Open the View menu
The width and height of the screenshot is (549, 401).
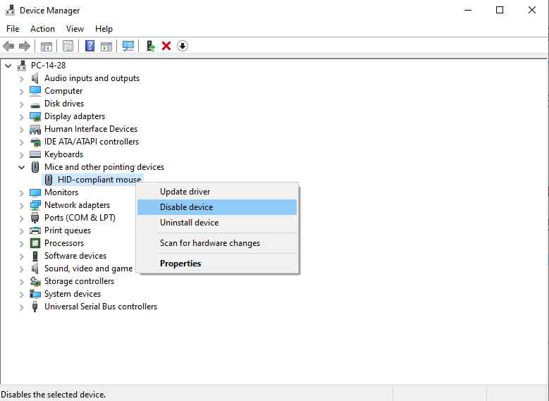point(75,29)
